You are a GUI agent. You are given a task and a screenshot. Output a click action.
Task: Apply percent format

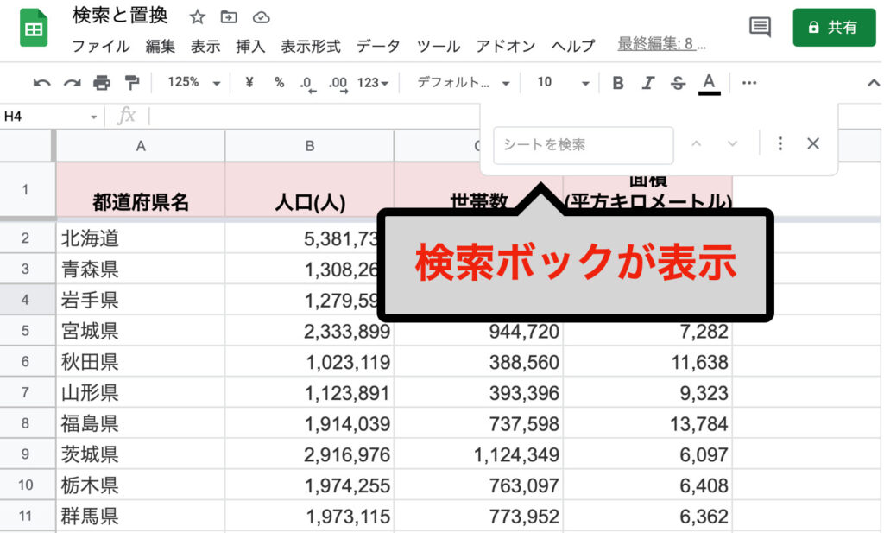[279, 82]
